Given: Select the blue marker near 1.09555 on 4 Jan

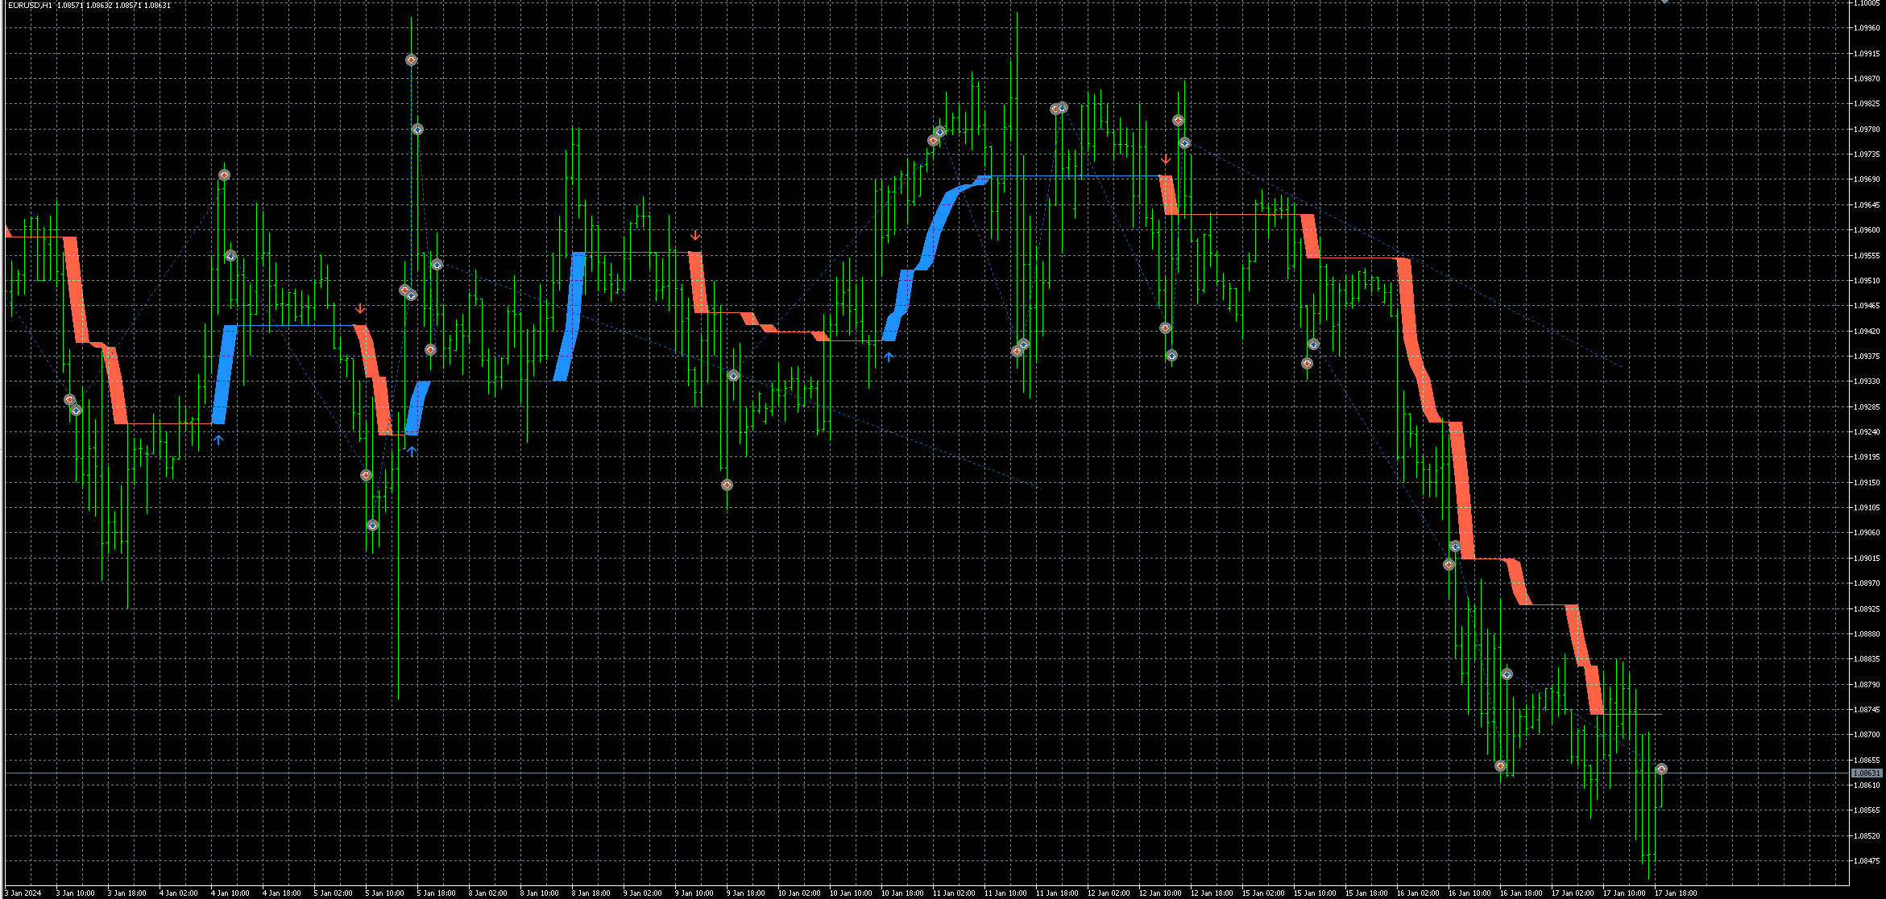Looking at the screenshot, I should (230, 257).
